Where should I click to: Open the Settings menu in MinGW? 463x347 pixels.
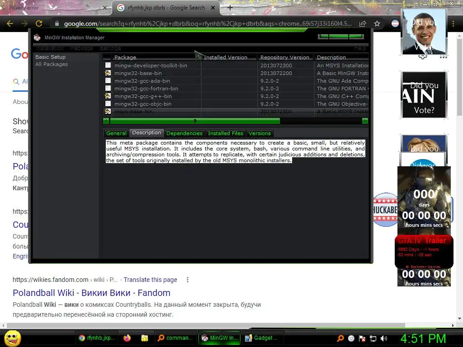pos(110,48)
